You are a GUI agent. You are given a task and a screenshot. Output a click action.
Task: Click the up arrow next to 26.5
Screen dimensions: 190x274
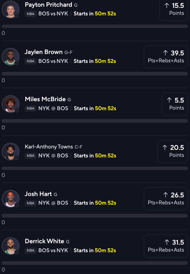tap(165, 195)
